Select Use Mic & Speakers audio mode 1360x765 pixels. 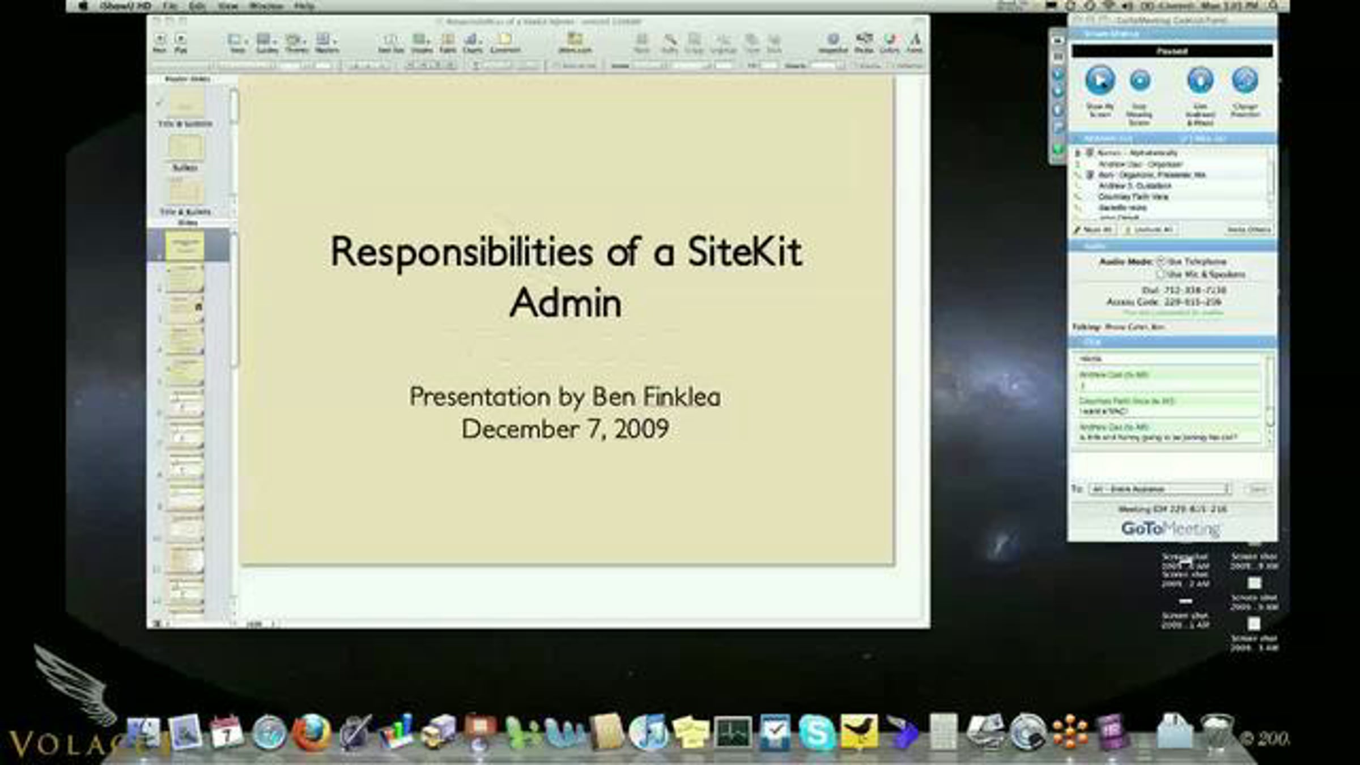coord(1161,274)
